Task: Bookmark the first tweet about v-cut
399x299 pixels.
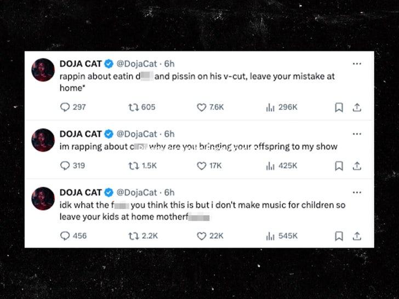Action: click(x=339, y=107)
